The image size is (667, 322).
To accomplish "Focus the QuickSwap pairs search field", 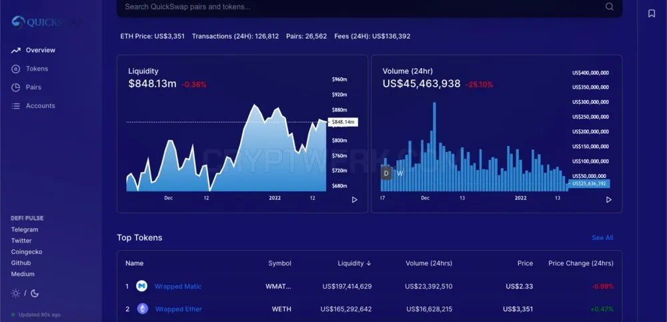I will (370, 7).
